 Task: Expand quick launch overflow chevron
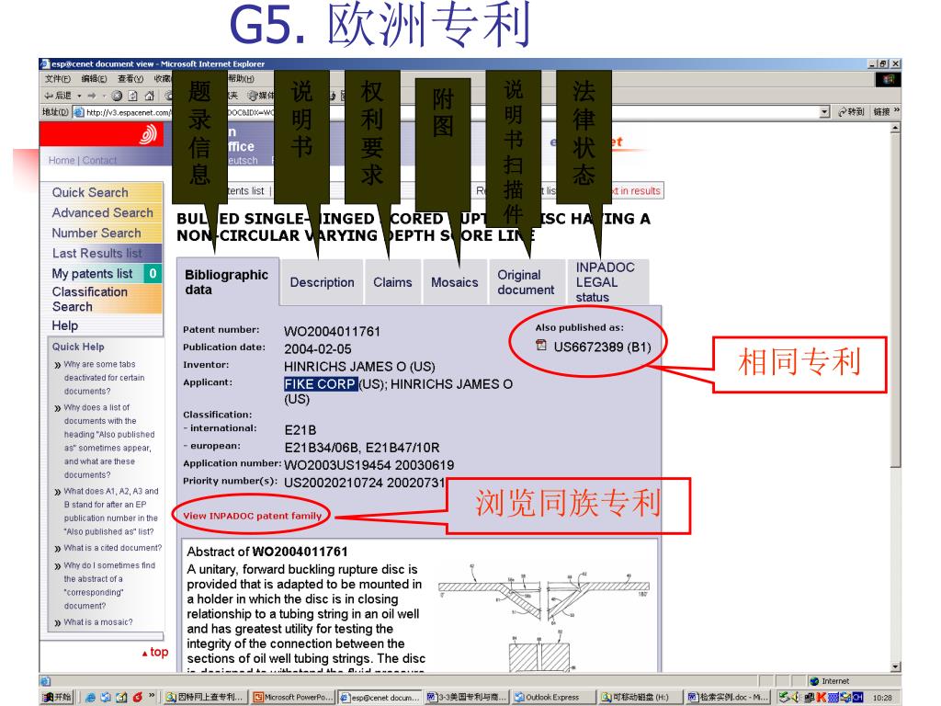(152, 696)
